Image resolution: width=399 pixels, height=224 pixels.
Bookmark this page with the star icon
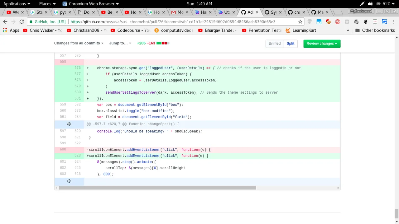point(300,21)
